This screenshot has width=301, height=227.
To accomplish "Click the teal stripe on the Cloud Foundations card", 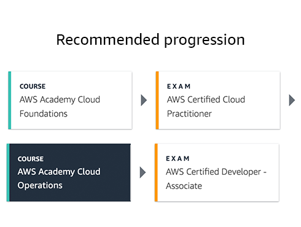I will [10, 100].
